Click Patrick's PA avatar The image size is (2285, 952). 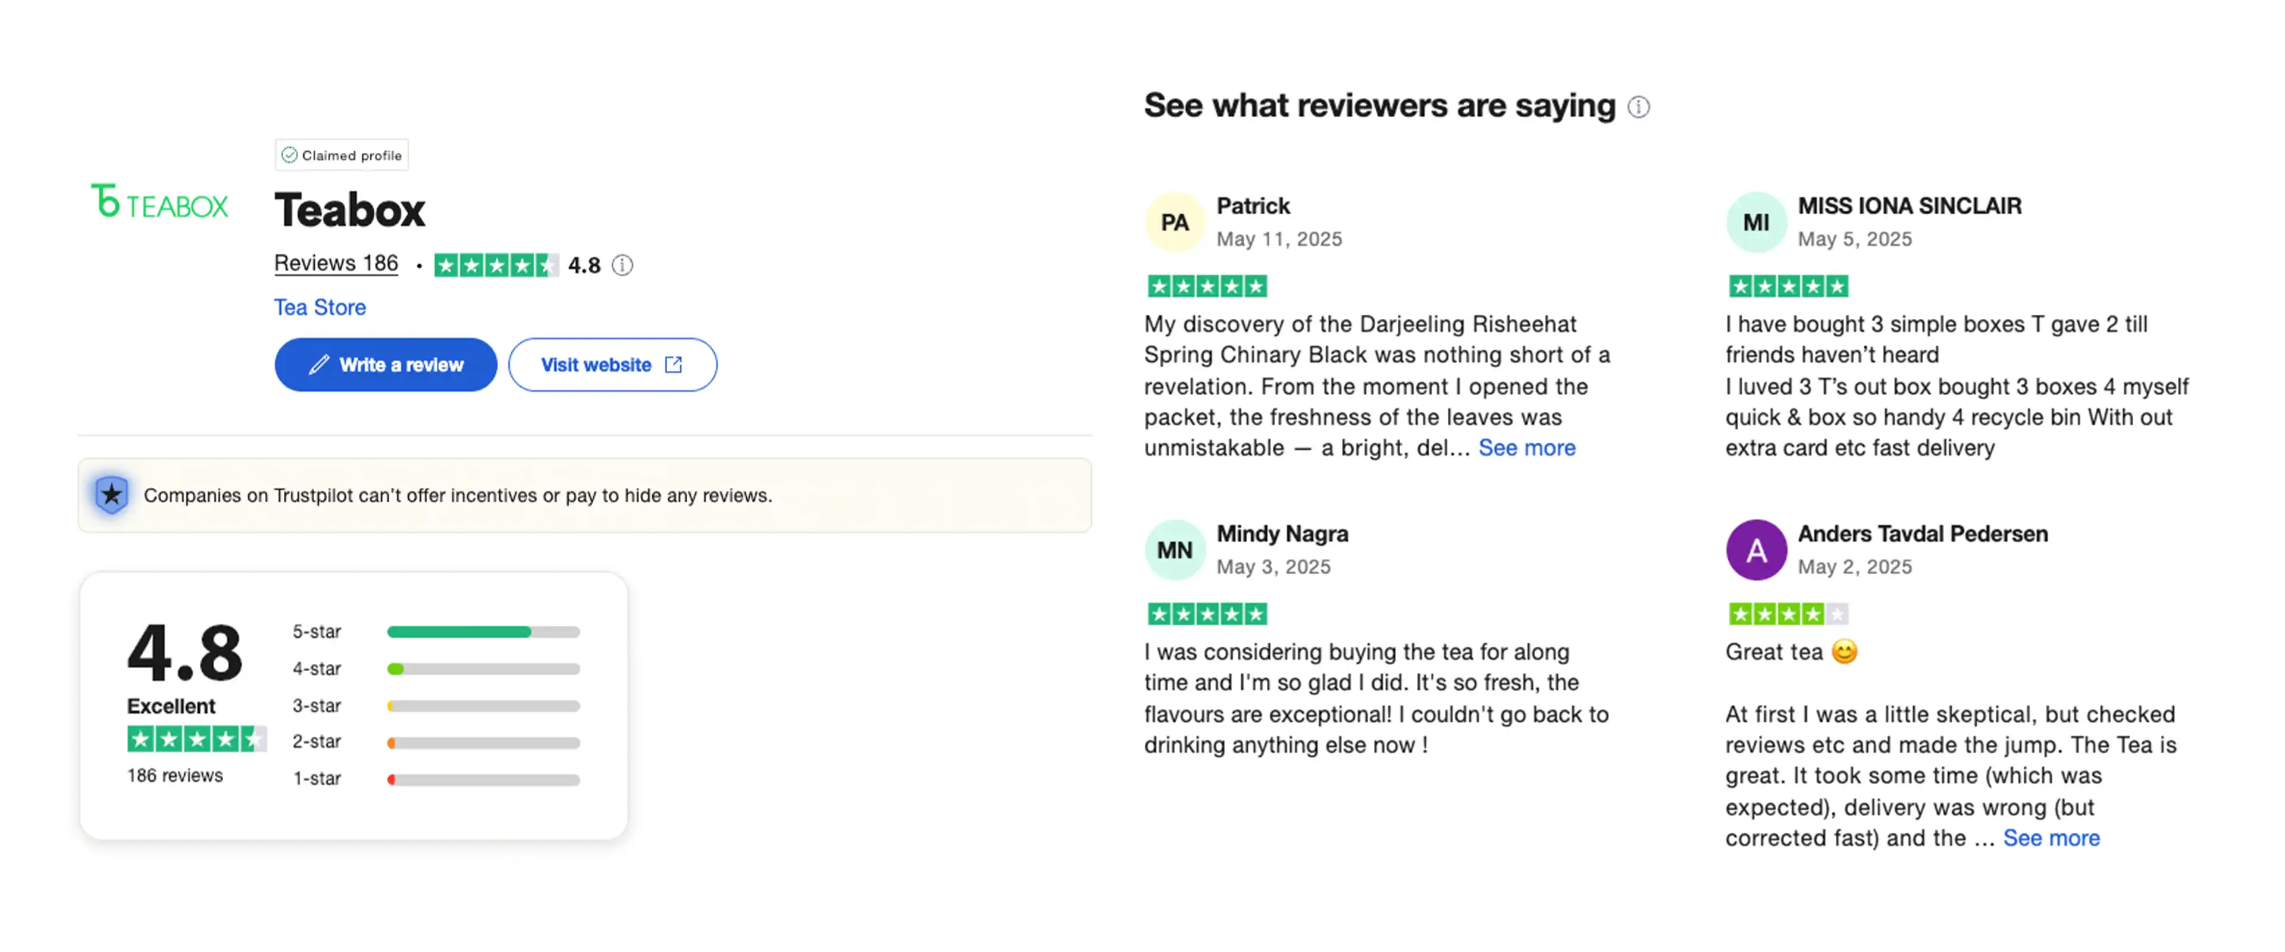(x=1175, y=223)
